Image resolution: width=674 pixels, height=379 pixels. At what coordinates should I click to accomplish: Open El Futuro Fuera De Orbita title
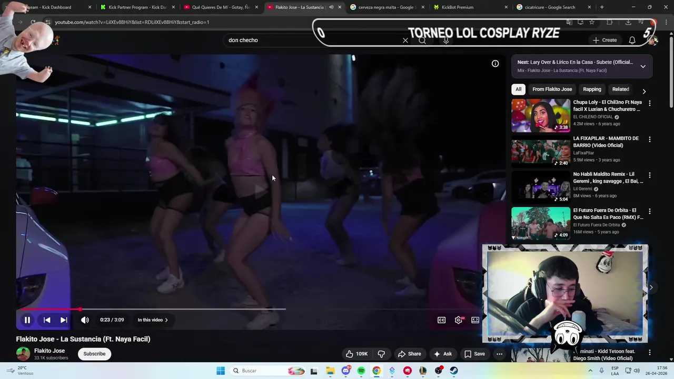coord(608,214)
